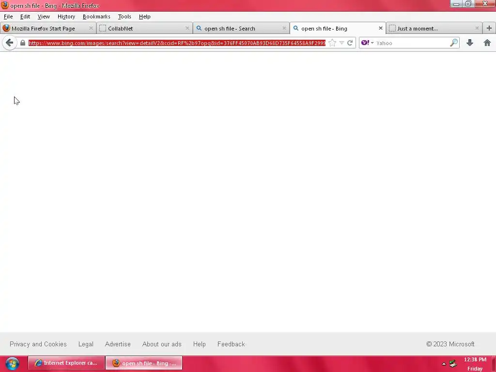The image size is (496, 372).
Task: Open the File menu
Action: pyautogui.click(x=8, y=16)
